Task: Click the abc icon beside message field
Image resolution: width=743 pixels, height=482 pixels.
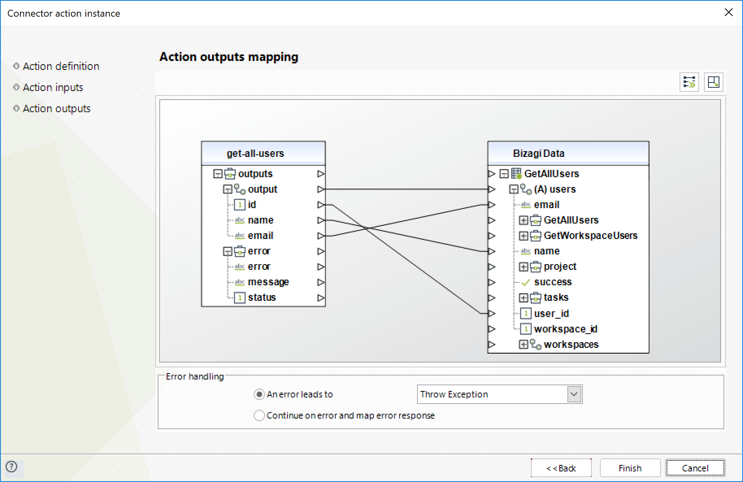Action: (x=240, y=282)
